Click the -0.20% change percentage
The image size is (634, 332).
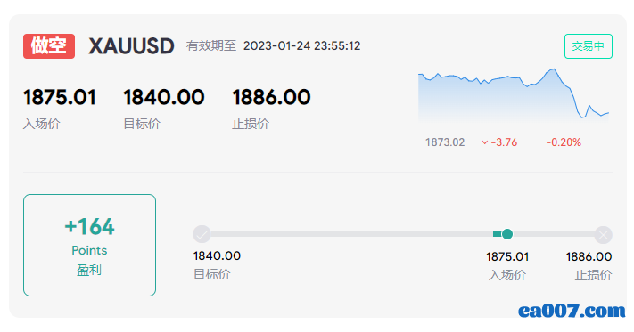click(x=564, y=142)
